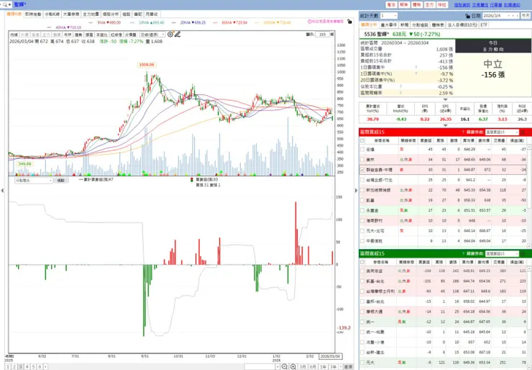The height and width of the screenshot is (370, 532).
Task: Open the 新聞 tab
Action: 405,25
